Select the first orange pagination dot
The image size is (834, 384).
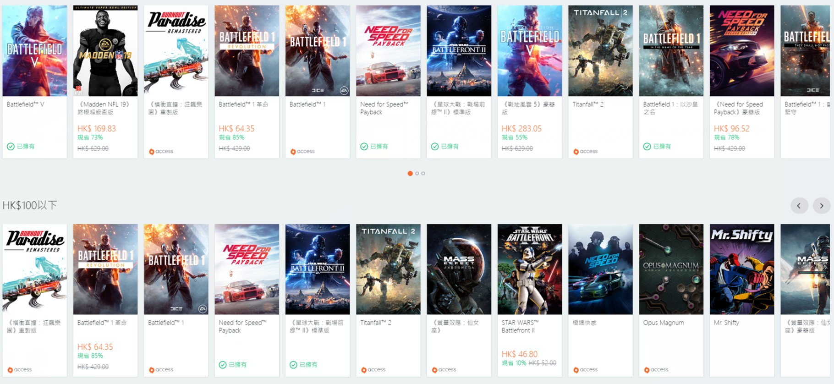(410, 173)
